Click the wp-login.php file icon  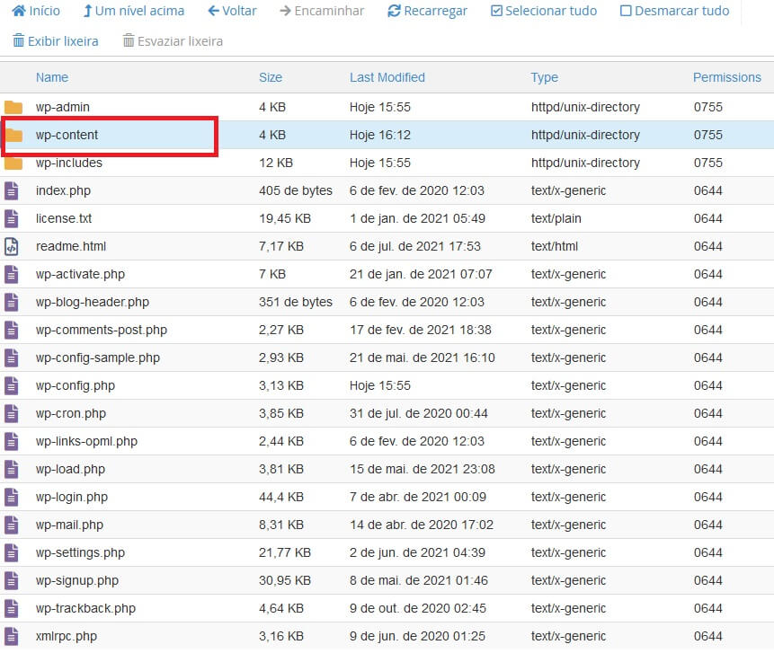(12, 498)
